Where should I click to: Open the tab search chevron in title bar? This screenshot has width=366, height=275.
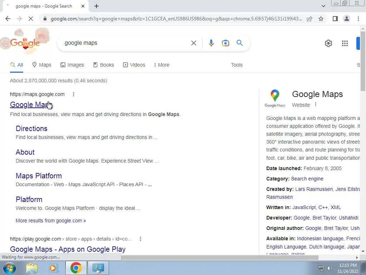[323, 6]
